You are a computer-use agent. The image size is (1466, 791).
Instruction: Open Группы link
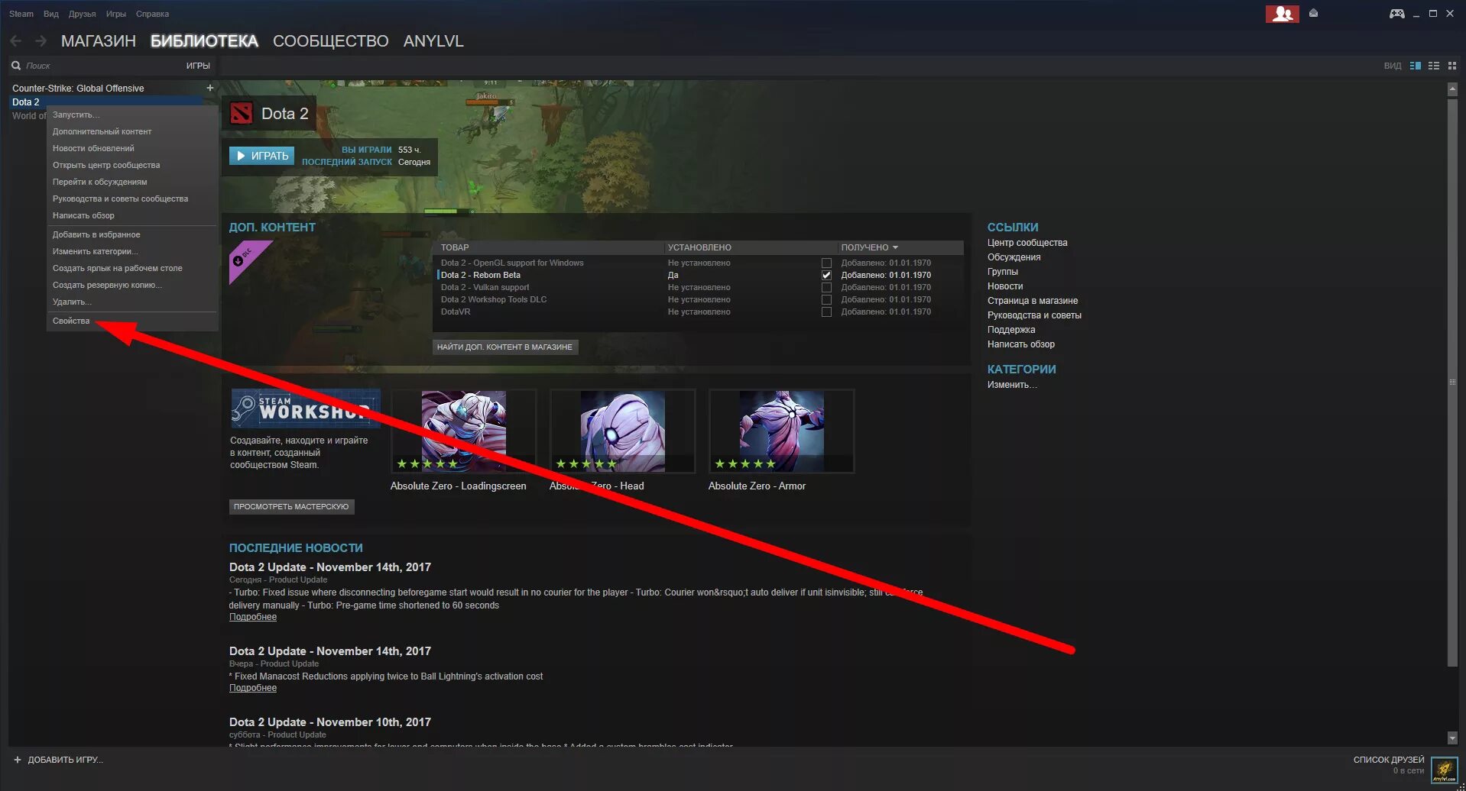[x=1003, y=272]
